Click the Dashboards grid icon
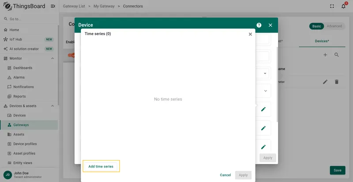Viewport: 353px width, 182px height. 9,68
